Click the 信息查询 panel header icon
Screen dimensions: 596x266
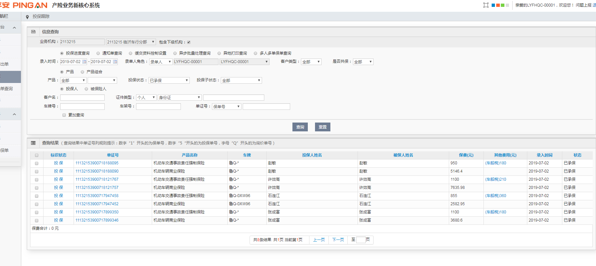pos(33,32)
